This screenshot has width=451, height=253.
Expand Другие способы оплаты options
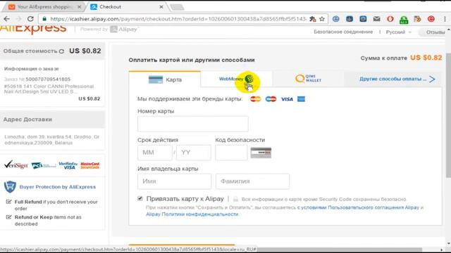click(x=397, y=79)
